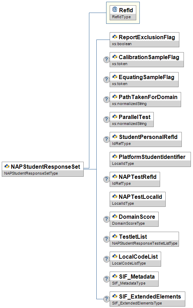This screenshot has width=193, height=308.
Task: Select the LocalCodeList element node
Action: tap(135, 259)
